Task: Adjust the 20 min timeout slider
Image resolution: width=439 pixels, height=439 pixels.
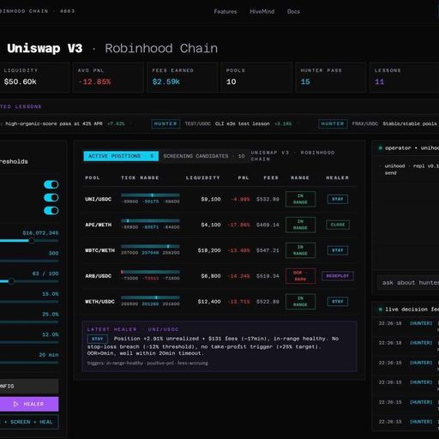Action: [x=28, y=363]
